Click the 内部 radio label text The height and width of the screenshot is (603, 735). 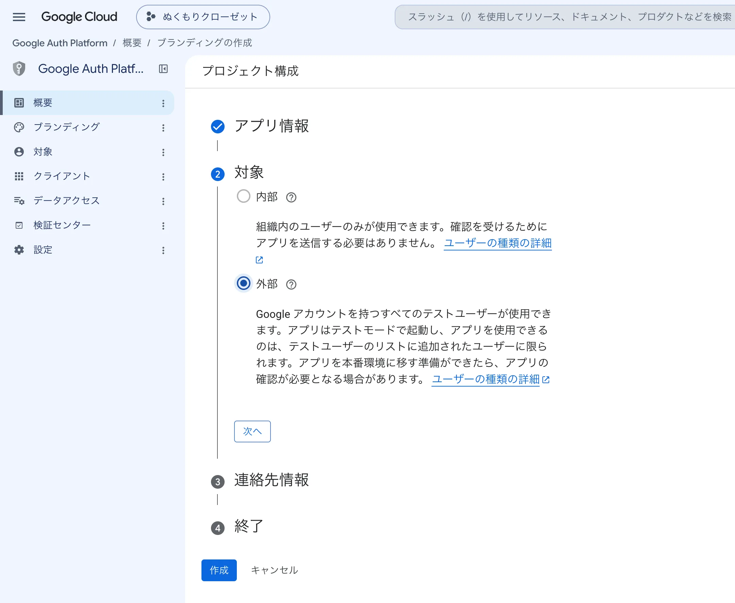tap(267, 197)
